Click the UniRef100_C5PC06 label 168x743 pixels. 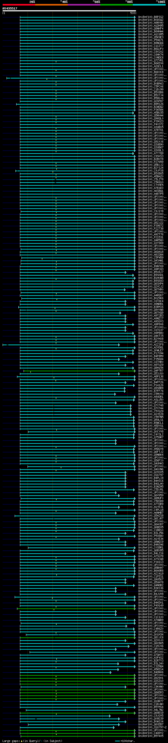(x=150, y=86)
